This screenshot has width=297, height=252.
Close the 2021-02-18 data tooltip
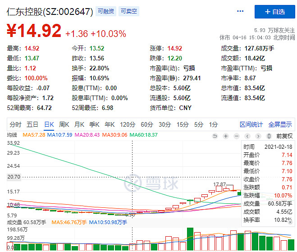pyautogui.click(x=290, y=222)
